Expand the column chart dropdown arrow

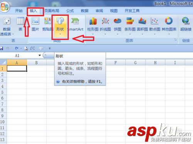(x=93, y=34)
